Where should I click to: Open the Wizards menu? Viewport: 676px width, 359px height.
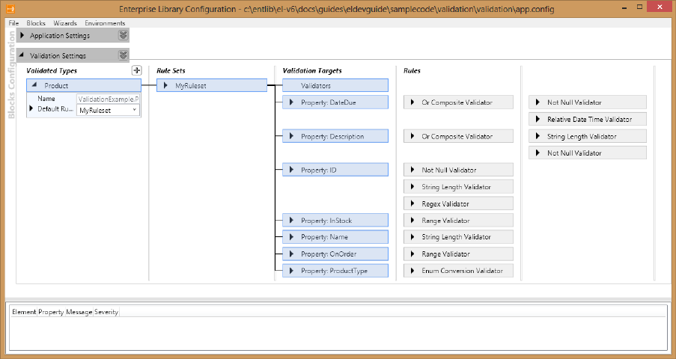[65, 23]
